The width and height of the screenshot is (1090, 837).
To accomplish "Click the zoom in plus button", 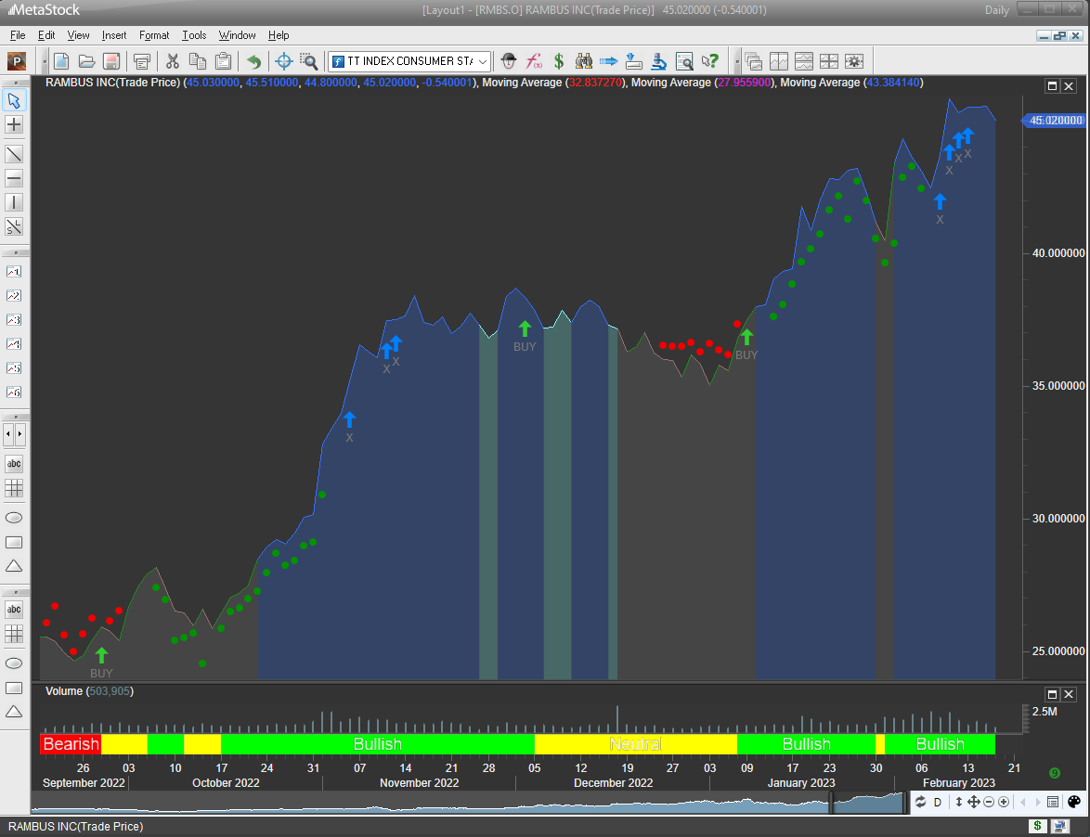I will coord(1003,803).
